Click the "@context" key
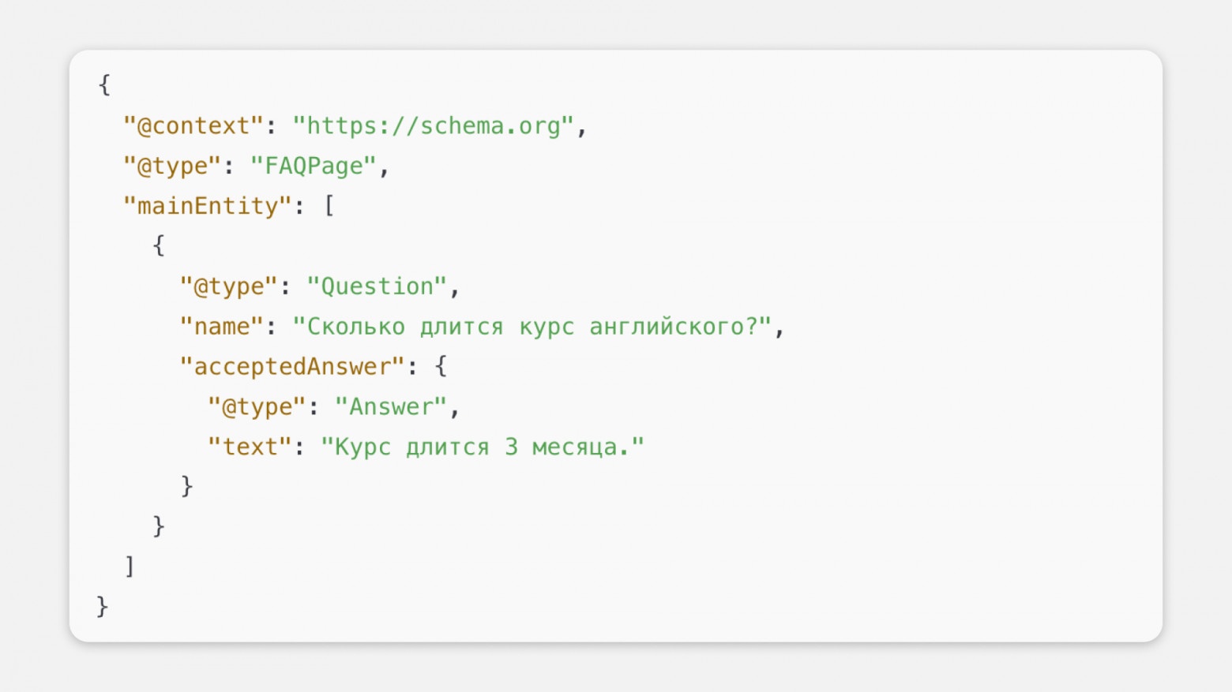The width and height of the screenshot is (1232, 692). tap(193, 126)
